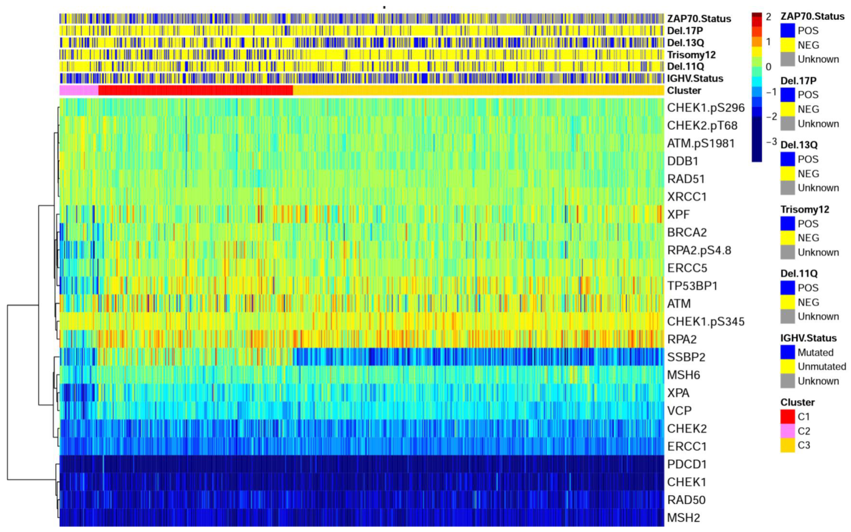Screen dimensions: 851x532
Task: Click the pink C2 segment in Cluster bar
Action: (x=79, y=90)
